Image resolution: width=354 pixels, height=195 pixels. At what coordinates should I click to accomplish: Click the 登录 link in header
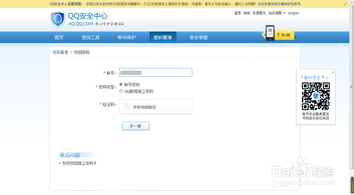point(238,13)
